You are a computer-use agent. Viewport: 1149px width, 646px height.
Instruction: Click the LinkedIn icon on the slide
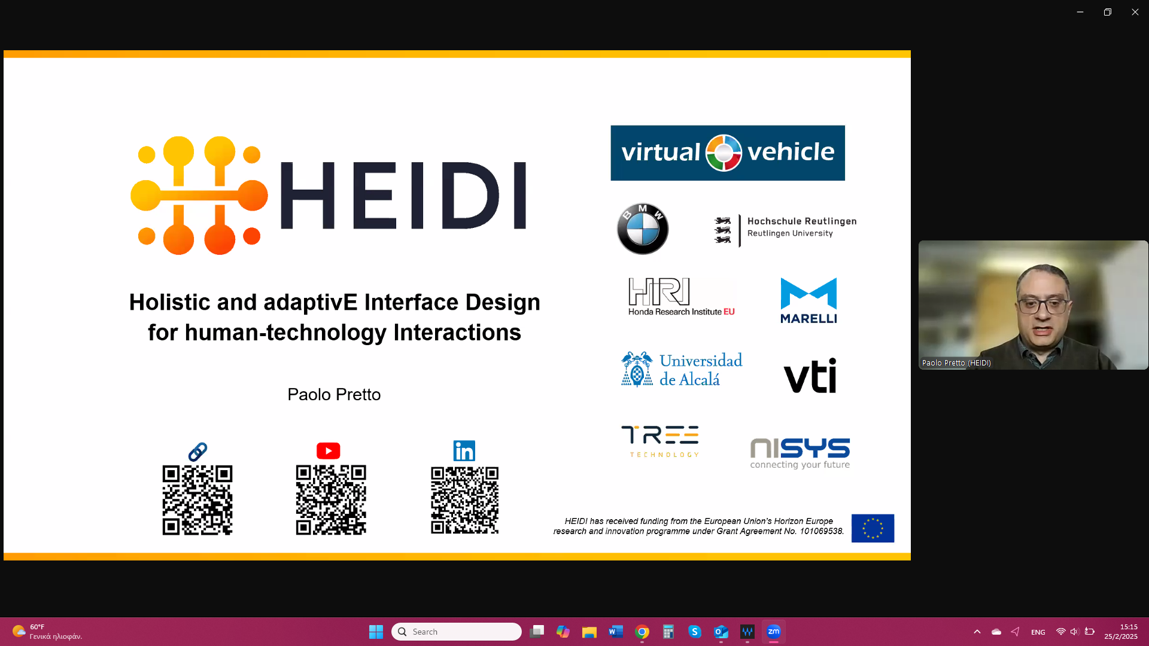pos(464,450)
